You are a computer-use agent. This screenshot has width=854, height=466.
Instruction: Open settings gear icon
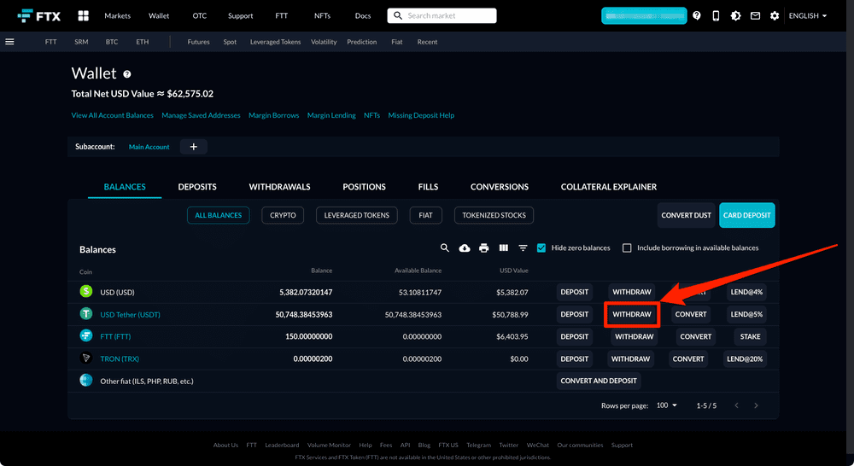[775, 15]
